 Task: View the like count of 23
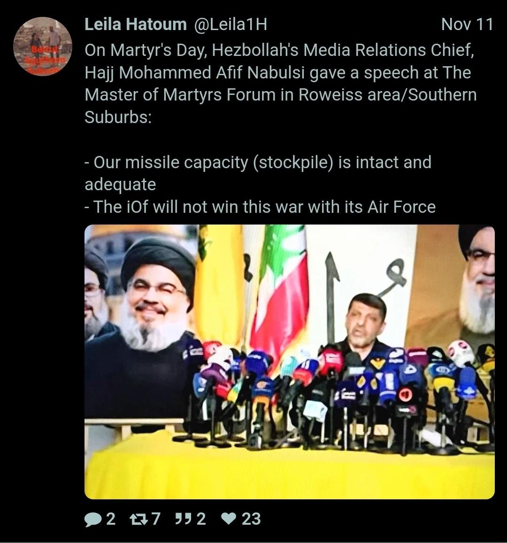(x=251, y=519)
